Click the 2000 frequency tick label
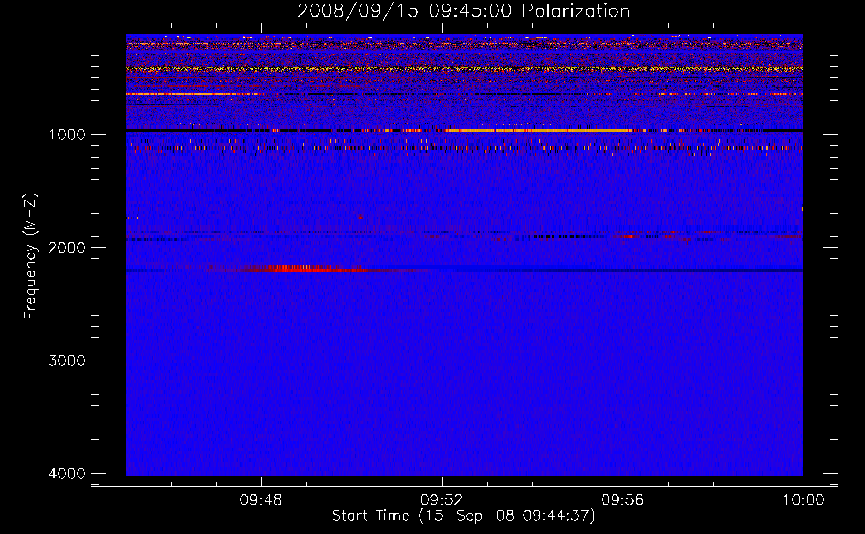This screenshot has width=865, height=534. tap(67, 248)
